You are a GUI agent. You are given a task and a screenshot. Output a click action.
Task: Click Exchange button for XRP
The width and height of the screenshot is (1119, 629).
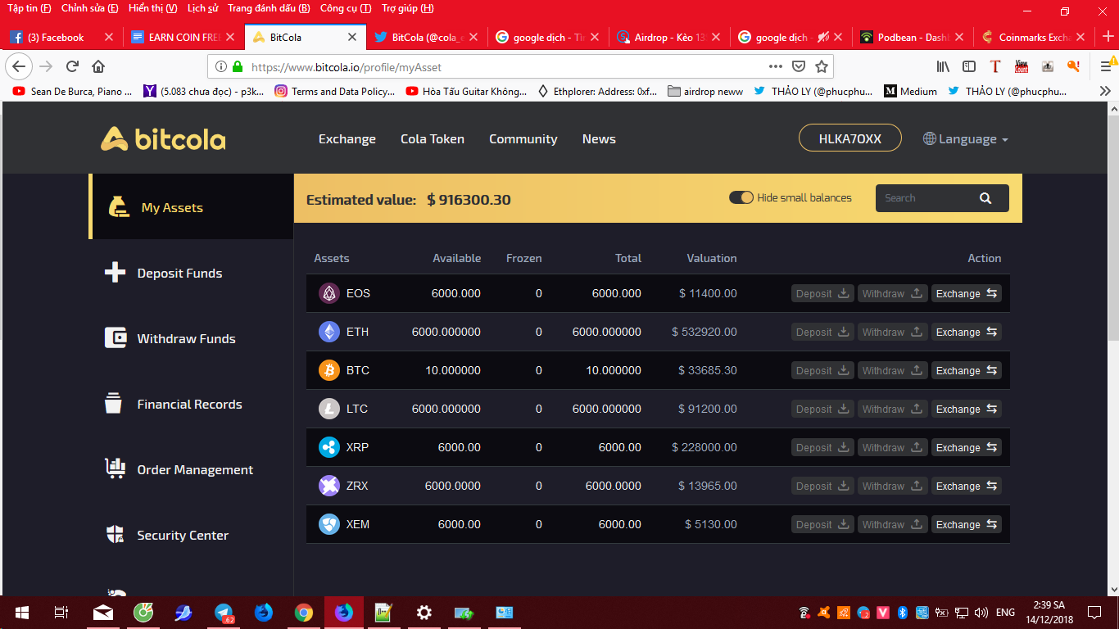(x=967, y=447)
